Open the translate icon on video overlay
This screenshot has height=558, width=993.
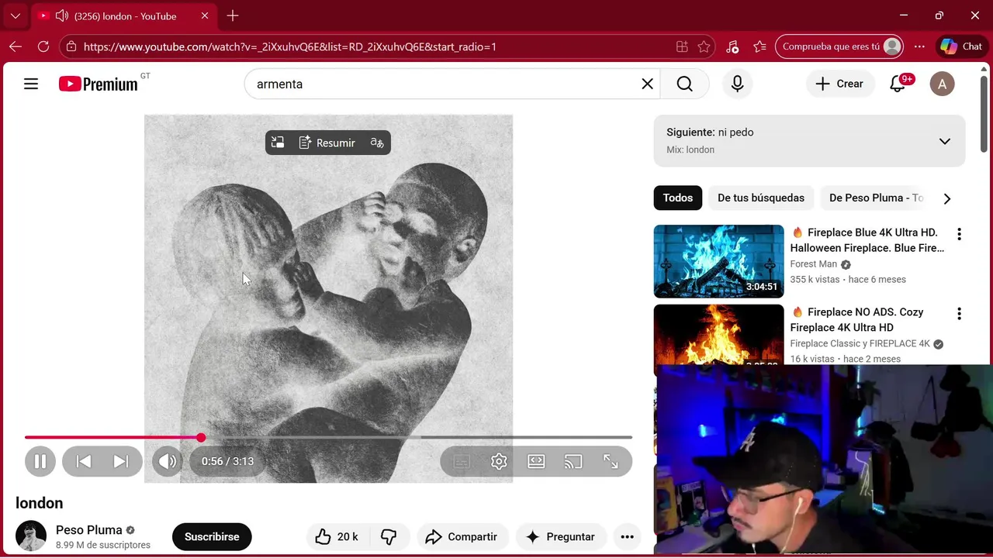[x=377, y=143]
